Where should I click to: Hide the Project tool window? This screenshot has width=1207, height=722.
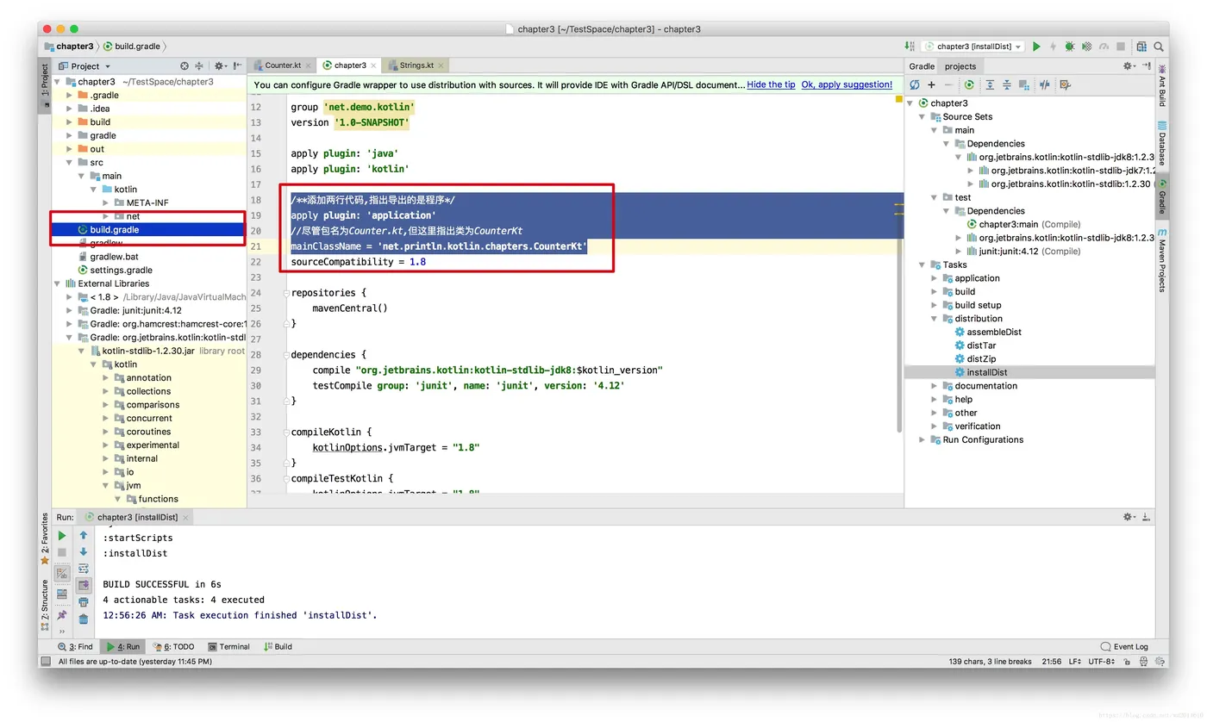(237, 65)
